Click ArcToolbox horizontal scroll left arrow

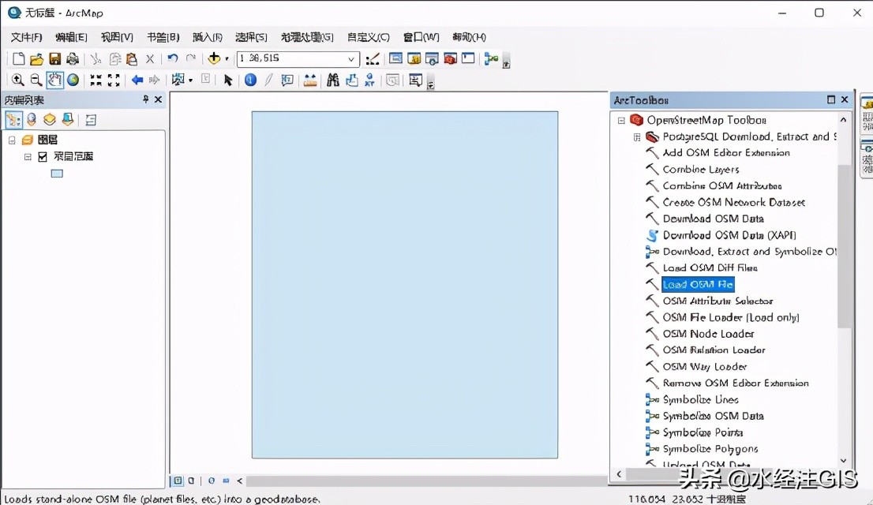[619, 473]
